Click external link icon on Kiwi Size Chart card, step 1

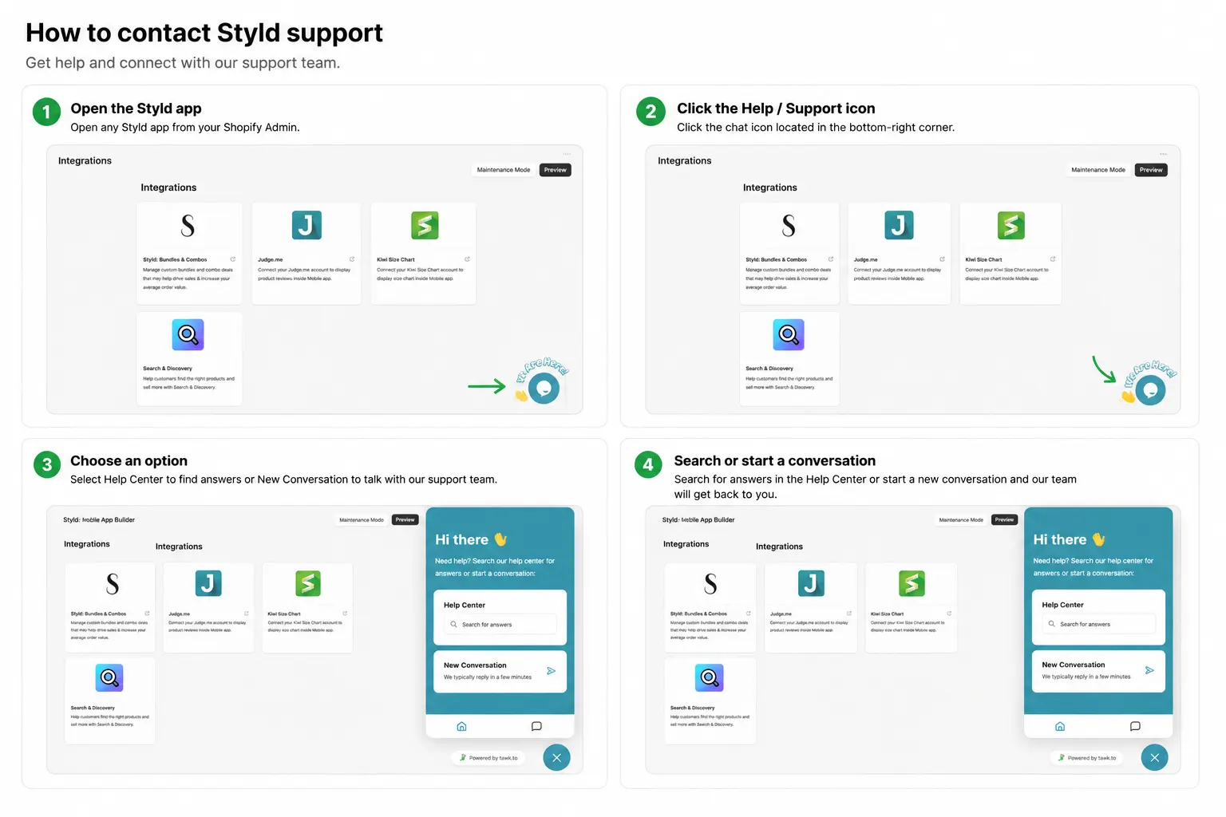467,259
